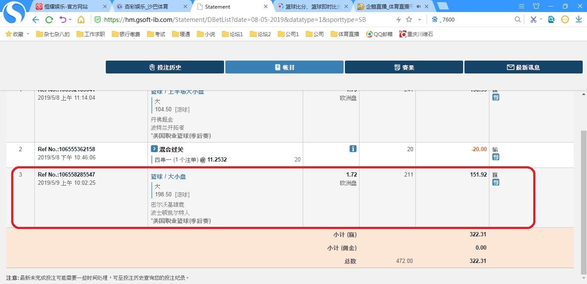Screen dimensions: 587x284
Task: Open the 论坛1 bookmark folder
Action: click(x=232, y=34)
